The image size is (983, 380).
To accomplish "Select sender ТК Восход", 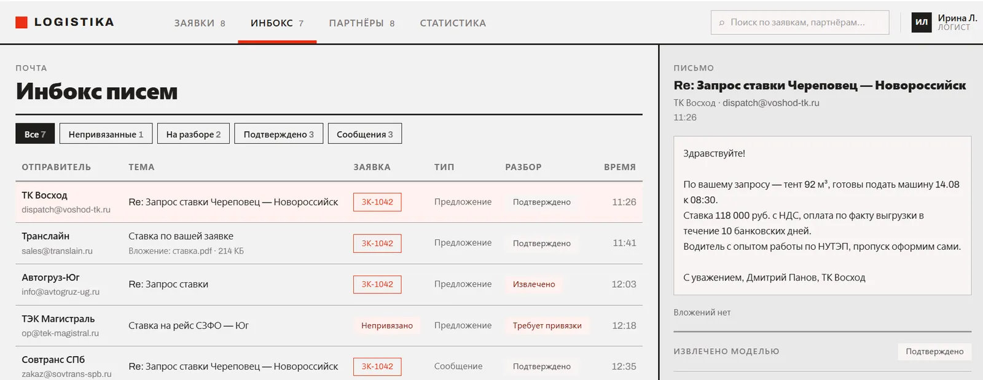I will pos(44,195).
